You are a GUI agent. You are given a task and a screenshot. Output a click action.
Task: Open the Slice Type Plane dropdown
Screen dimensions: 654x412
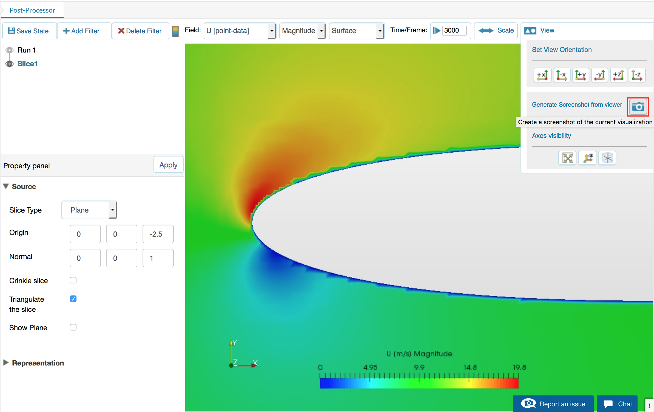(x=89, y=210)
